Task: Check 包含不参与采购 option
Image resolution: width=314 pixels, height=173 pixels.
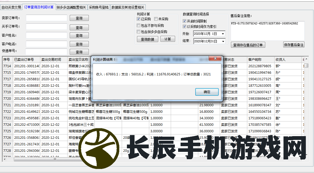Action: pyautogui.click(x=138, y=25)
